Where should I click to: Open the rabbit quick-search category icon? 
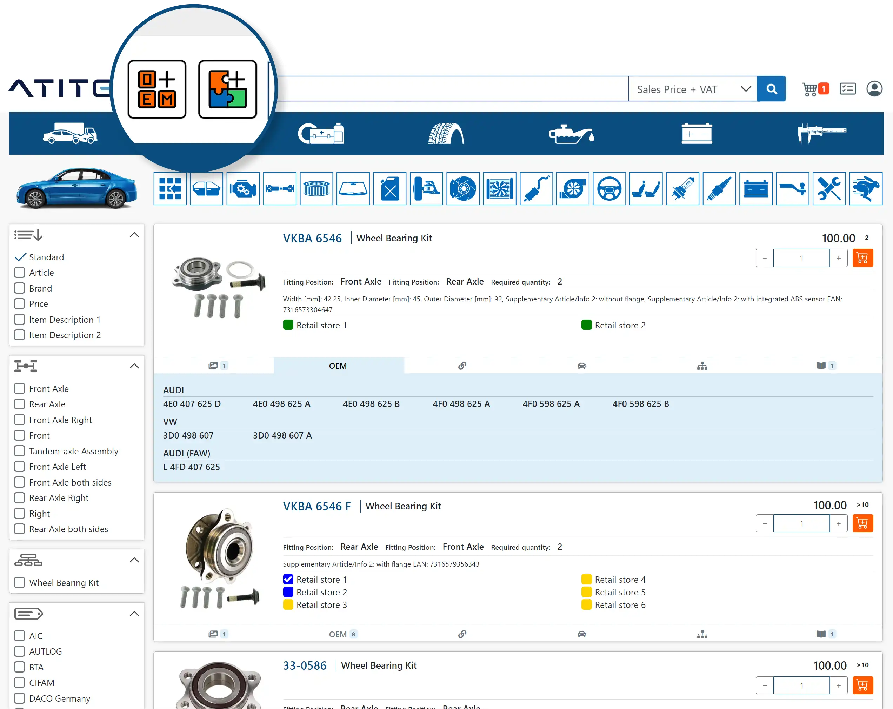(x=866, y=189)
